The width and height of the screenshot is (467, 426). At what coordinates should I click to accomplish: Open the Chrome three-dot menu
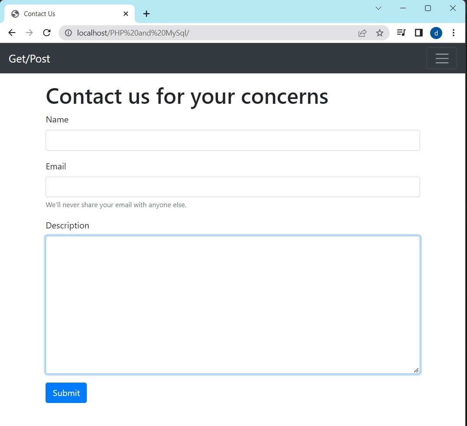pyautogui.click(x=454, y=33)
